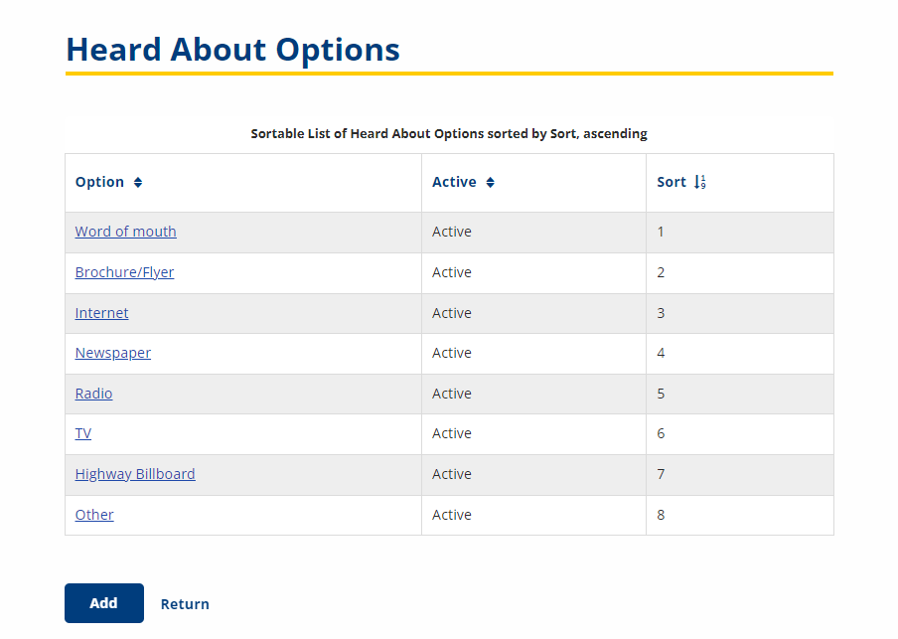Image resolution: width=898 pixels, height=639 pixels.
Task: Click the Active column sort arrows
Action: 490,183
